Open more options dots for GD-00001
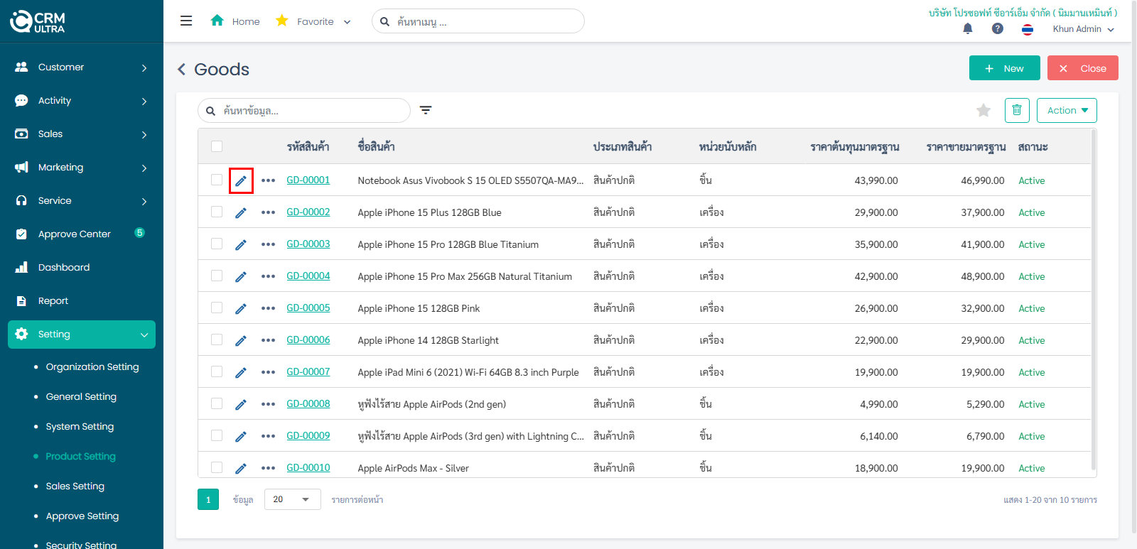The image size is (1137, 549). coord(268,180)
